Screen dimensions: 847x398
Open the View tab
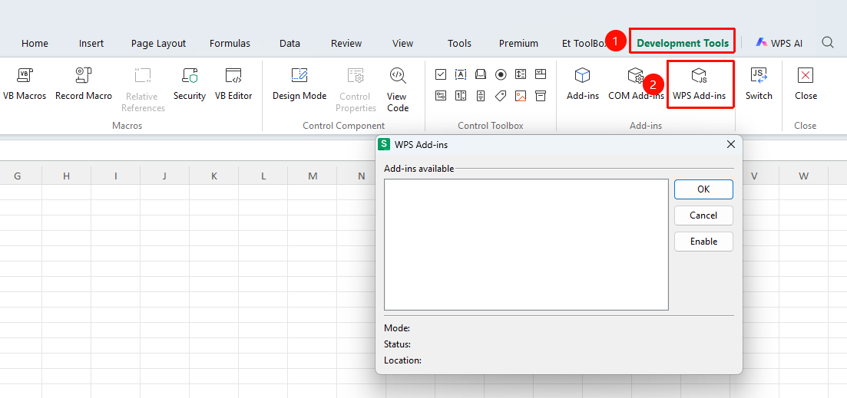pyautogui.click(x=403, y=44)
